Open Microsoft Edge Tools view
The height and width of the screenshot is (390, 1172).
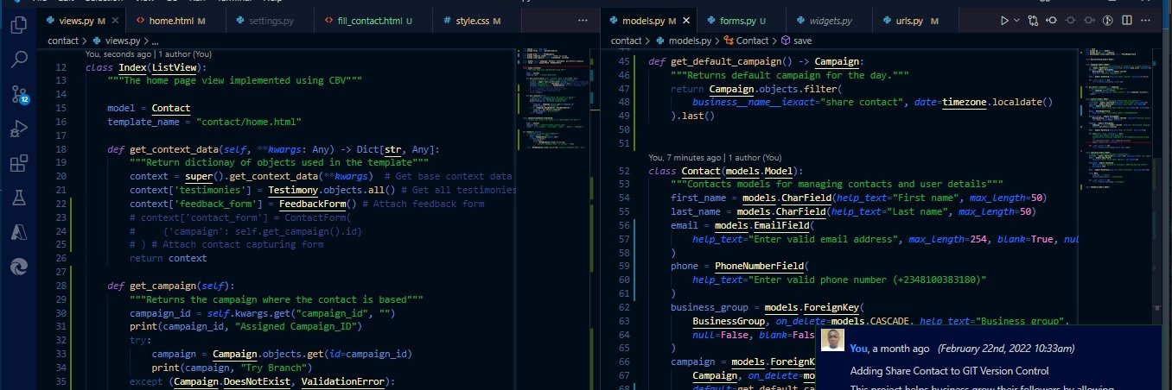[18, 267]
